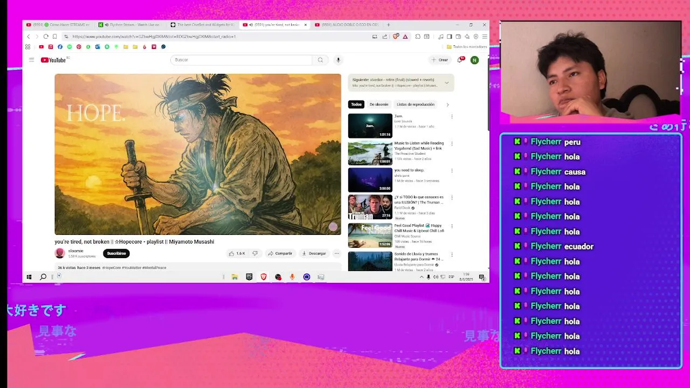Screen dimensions: 690x388
Task: Open the Feel Good Playlist thumbnail
Action: [x=370, y=235]
